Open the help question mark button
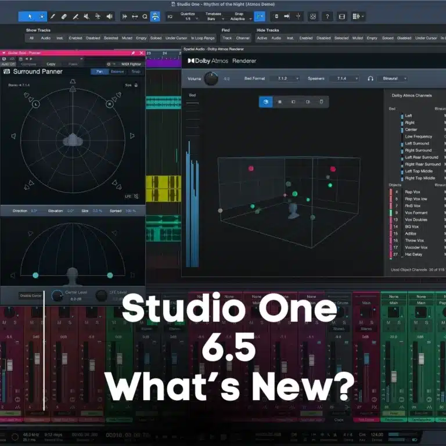The height and width of the screenshot is (446, 446). pyautogui.click(x=327, y=16)
